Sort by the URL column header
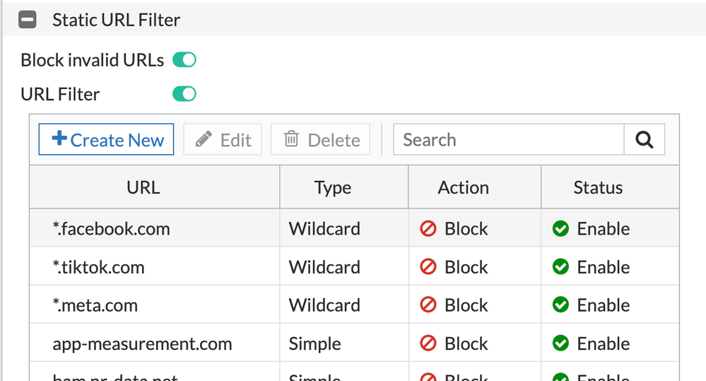Screen dimensions: 706x381 click(x=143, y=187)
